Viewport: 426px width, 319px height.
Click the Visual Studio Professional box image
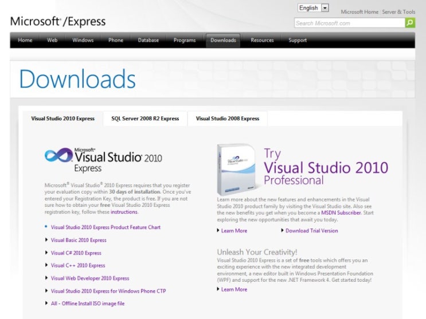click(237, 169)
